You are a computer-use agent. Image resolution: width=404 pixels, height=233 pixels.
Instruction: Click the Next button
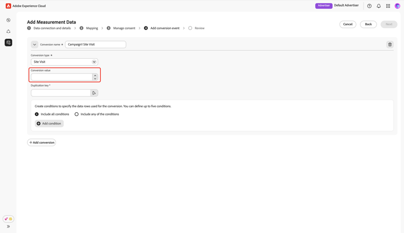(389, 24)
